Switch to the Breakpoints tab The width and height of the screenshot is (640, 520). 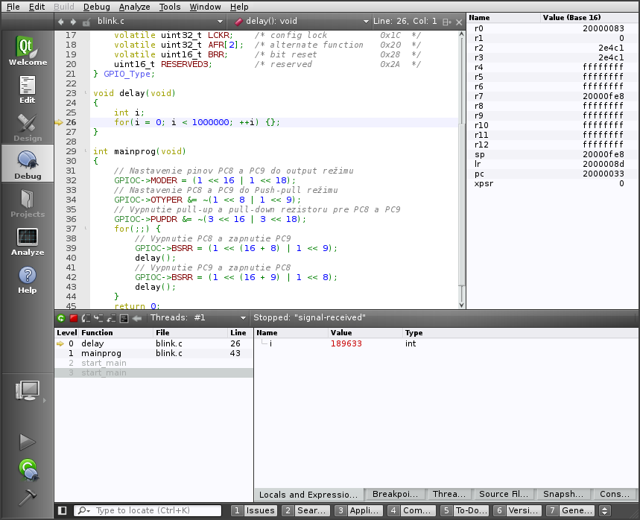(x=395, y=494)
